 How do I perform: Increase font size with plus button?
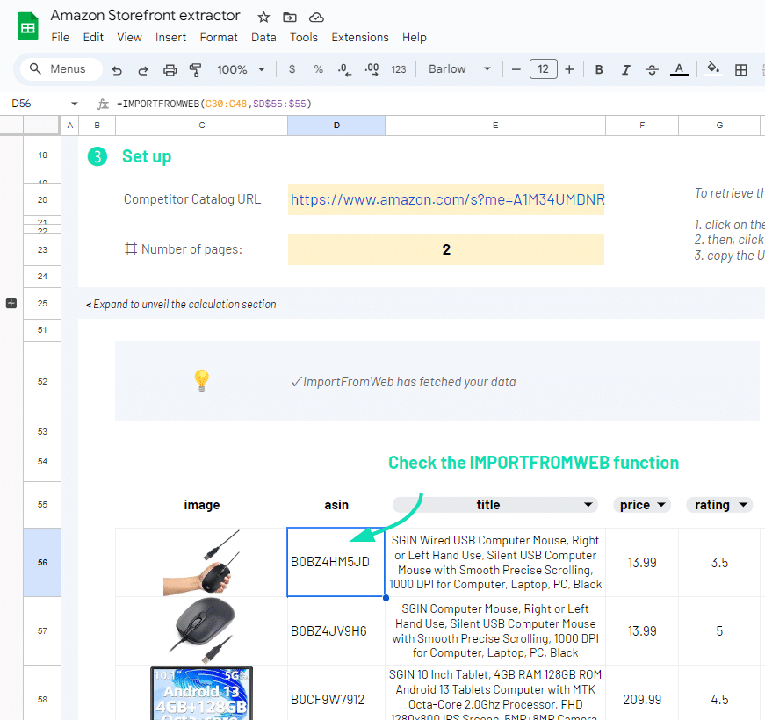(x=569, y=69)
